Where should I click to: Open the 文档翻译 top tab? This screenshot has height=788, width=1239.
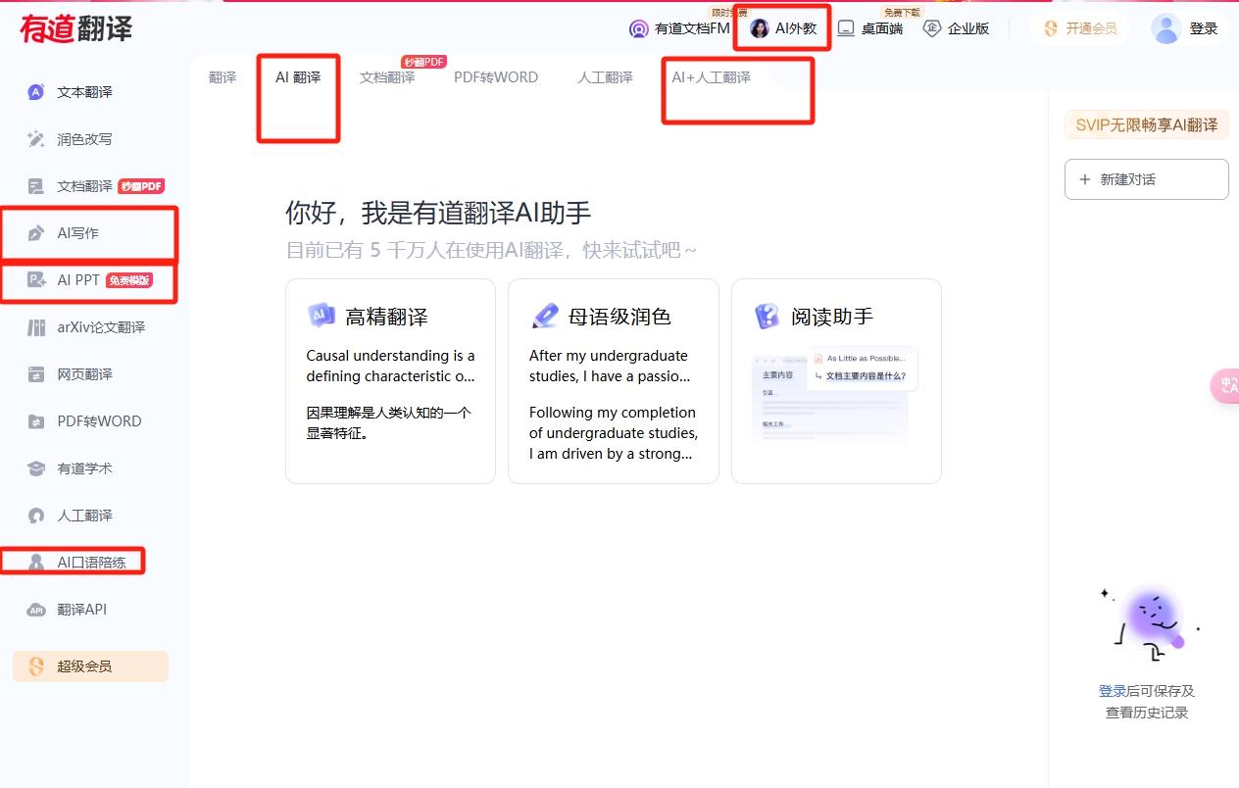[387, 77]
